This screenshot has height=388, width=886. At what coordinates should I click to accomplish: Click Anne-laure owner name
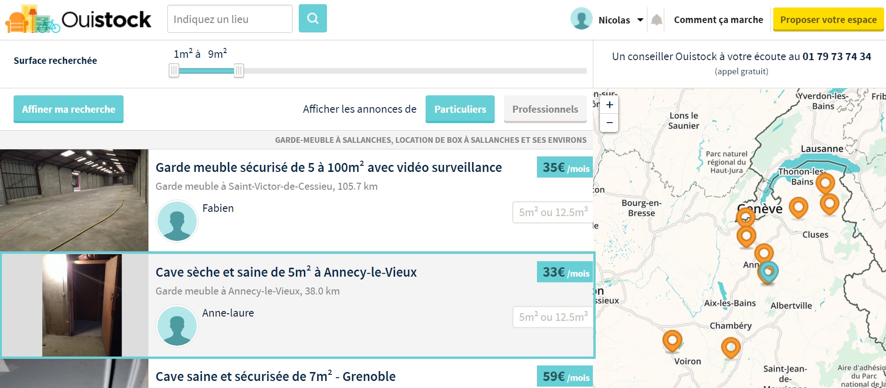[x=228, y=313]
